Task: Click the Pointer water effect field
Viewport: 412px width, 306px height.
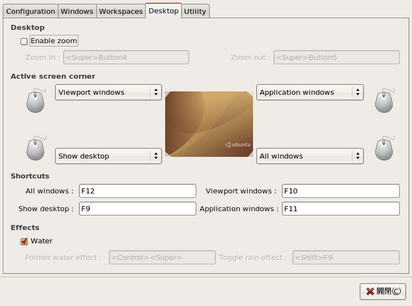Action: coord(162,257)
